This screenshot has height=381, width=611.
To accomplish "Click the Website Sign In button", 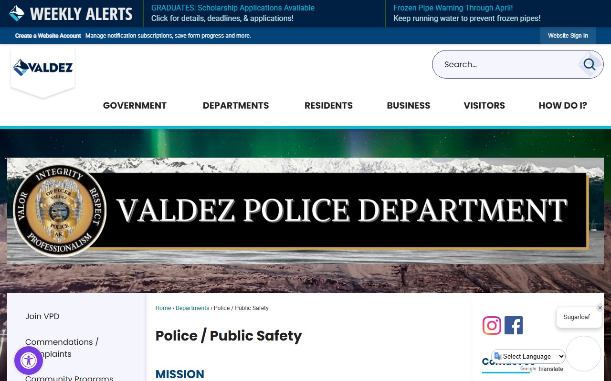I will 568,36.
